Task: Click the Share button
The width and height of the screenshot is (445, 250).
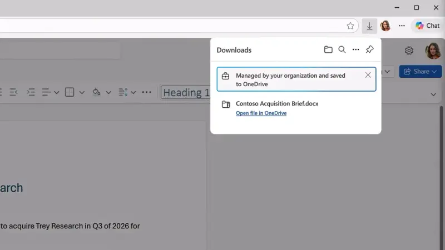Action: (x=421, y=72)
